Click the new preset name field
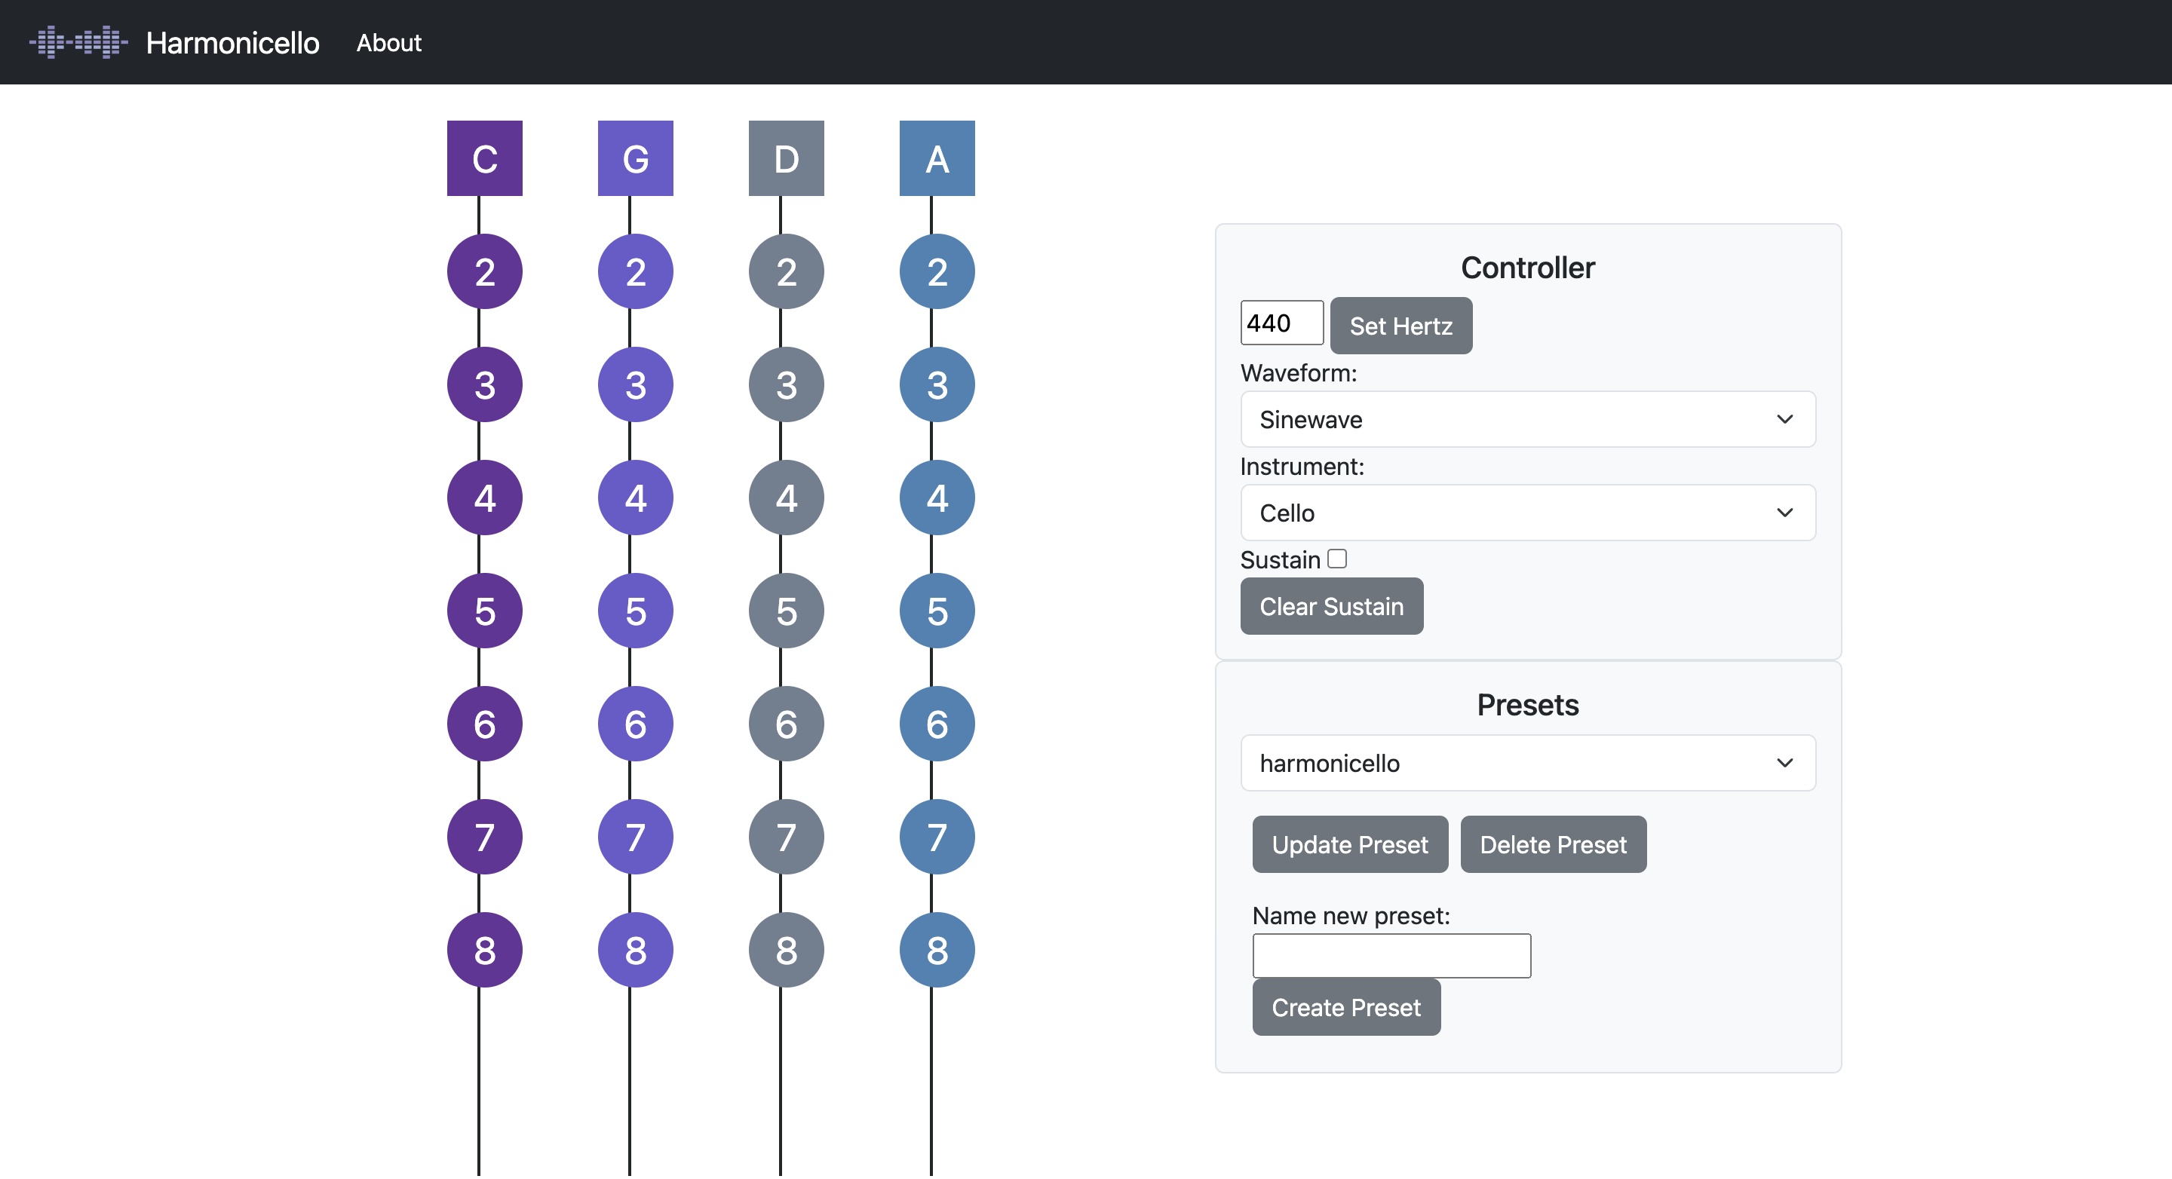The height and width of the screenshot is (1179, 2172). pos(1391,955)
